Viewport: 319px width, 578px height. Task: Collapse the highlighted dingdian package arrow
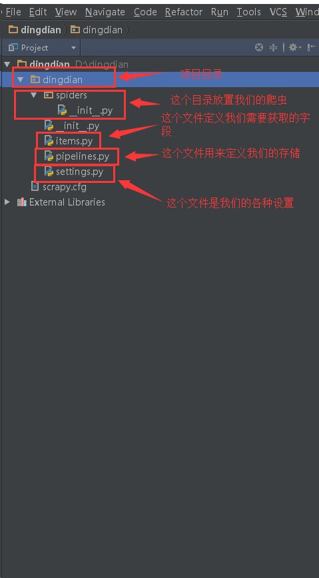(x=20, y=80)
